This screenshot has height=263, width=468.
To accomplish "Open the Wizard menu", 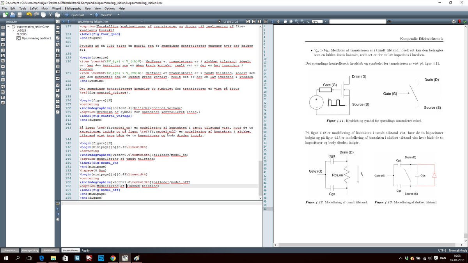I will tap(56, 8).
